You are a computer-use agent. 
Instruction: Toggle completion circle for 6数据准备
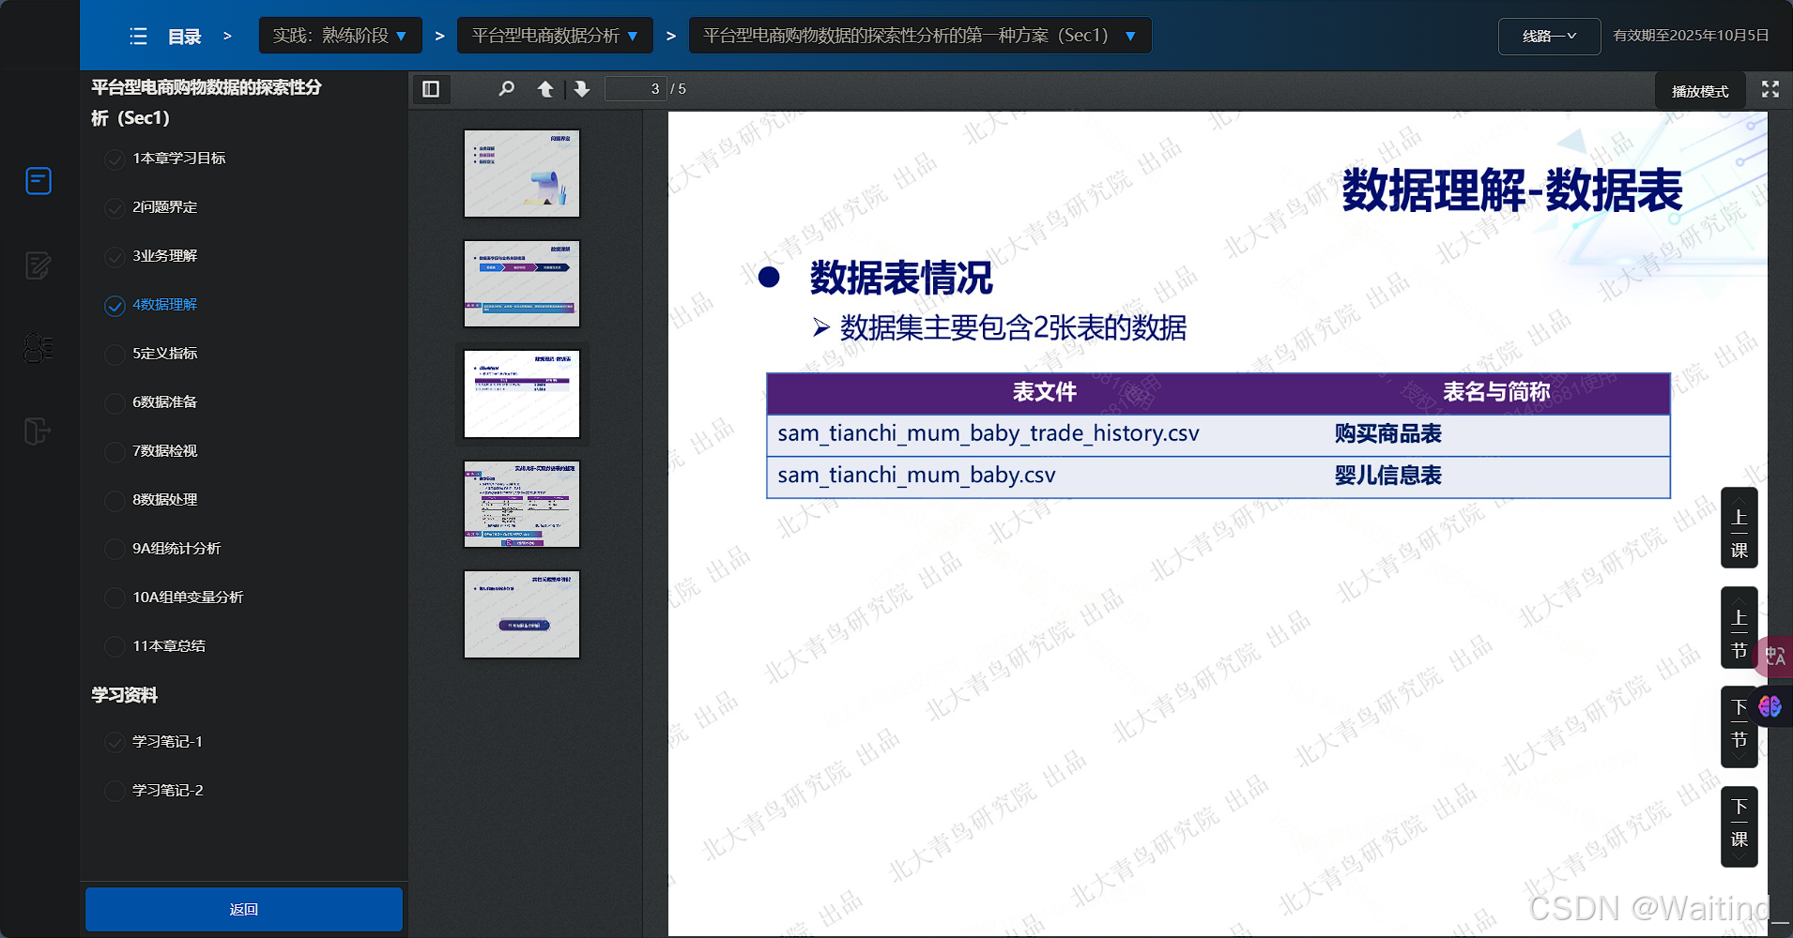[x=115, y=403]
